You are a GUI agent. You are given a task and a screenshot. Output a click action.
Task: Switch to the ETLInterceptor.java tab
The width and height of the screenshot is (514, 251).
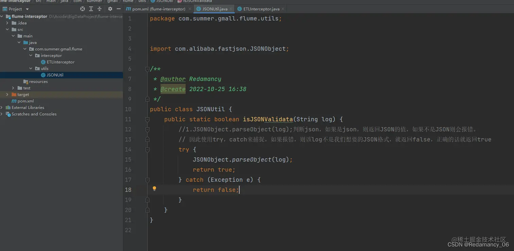tap(261, 9)
